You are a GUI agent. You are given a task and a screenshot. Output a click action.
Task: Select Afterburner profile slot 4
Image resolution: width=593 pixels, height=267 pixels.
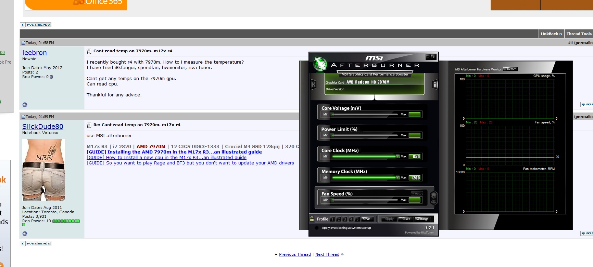pos(351,219)
